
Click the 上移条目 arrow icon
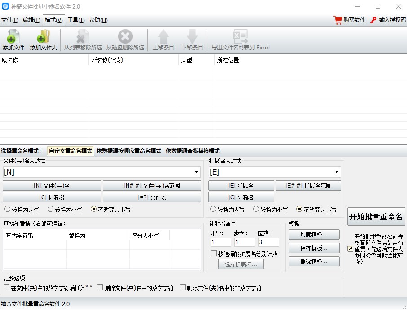(x=163, y=37)
